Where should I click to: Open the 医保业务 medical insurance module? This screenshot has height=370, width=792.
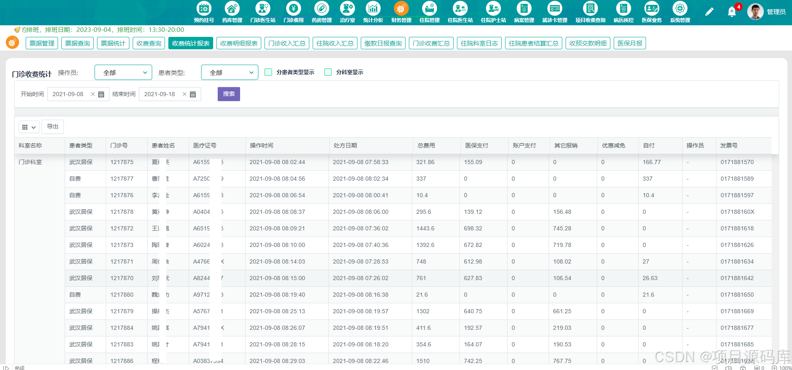651,12
